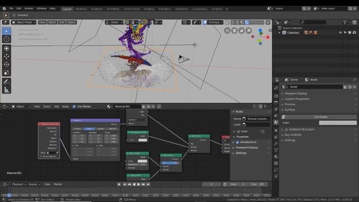Toggle Collection visibility eye icon
Viewport: 359px width, 202px height.
(x=340, y=33)
